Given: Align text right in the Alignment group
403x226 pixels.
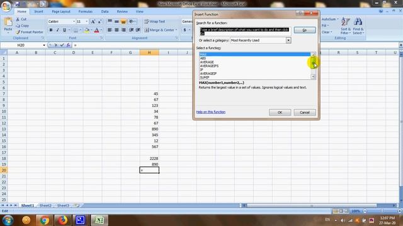Looking at the screenshot, I should pyautogui.click(x=123, y=30).
